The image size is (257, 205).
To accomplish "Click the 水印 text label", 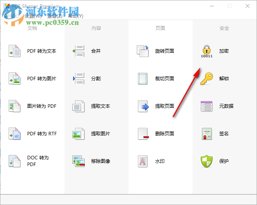I will (160, 161).
